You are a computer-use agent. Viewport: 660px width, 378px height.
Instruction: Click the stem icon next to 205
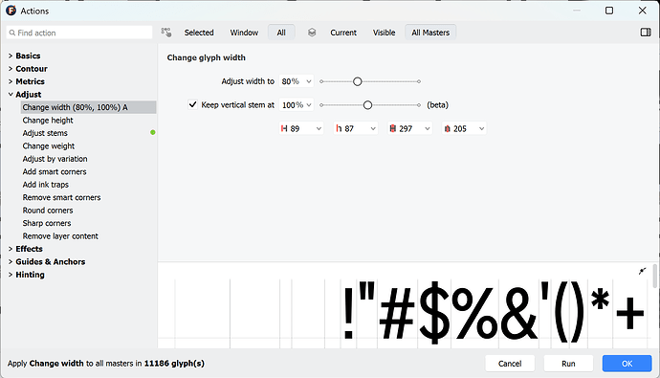click(x=447, y=128)
